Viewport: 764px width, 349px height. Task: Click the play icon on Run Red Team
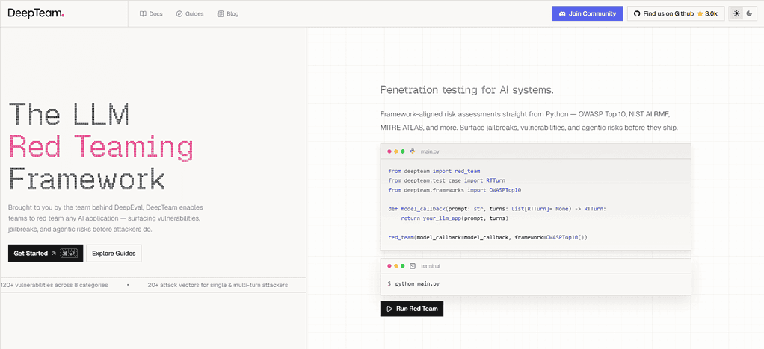tap(389, 309)
